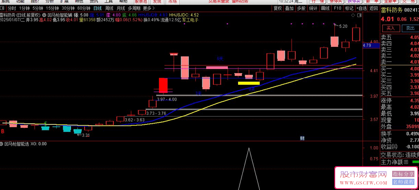Click the 3.73 - 3.76 gap label
This screenshot has height=190, width=419.
(156, 113)
